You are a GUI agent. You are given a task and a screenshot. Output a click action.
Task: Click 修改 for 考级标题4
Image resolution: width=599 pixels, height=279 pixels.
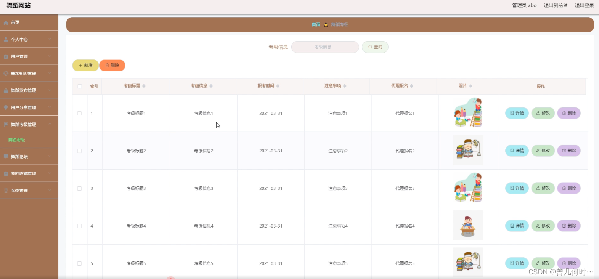pyautogui.click(x=543, y=226)
